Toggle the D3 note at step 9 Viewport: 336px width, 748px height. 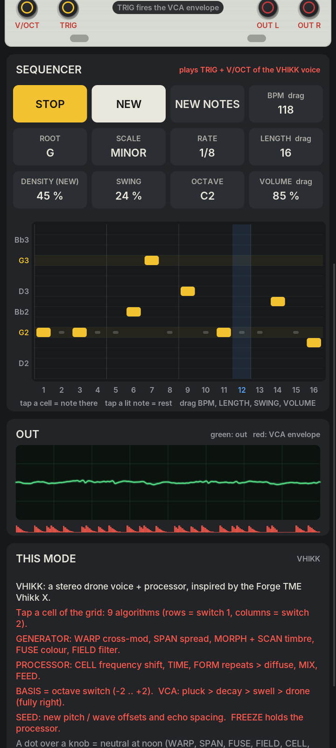coord(188,291)
